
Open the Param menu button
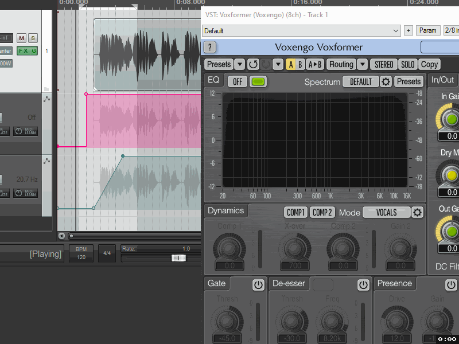(x=427, y=30)
